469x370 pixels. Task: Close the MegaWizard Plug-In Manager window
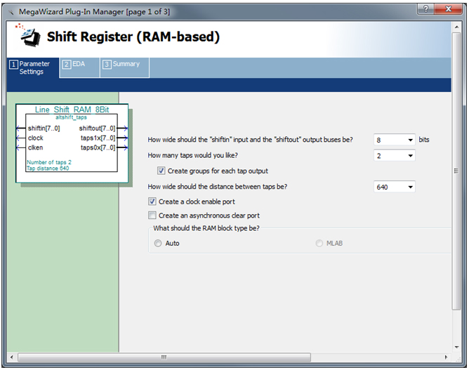(x=449, y=9)
